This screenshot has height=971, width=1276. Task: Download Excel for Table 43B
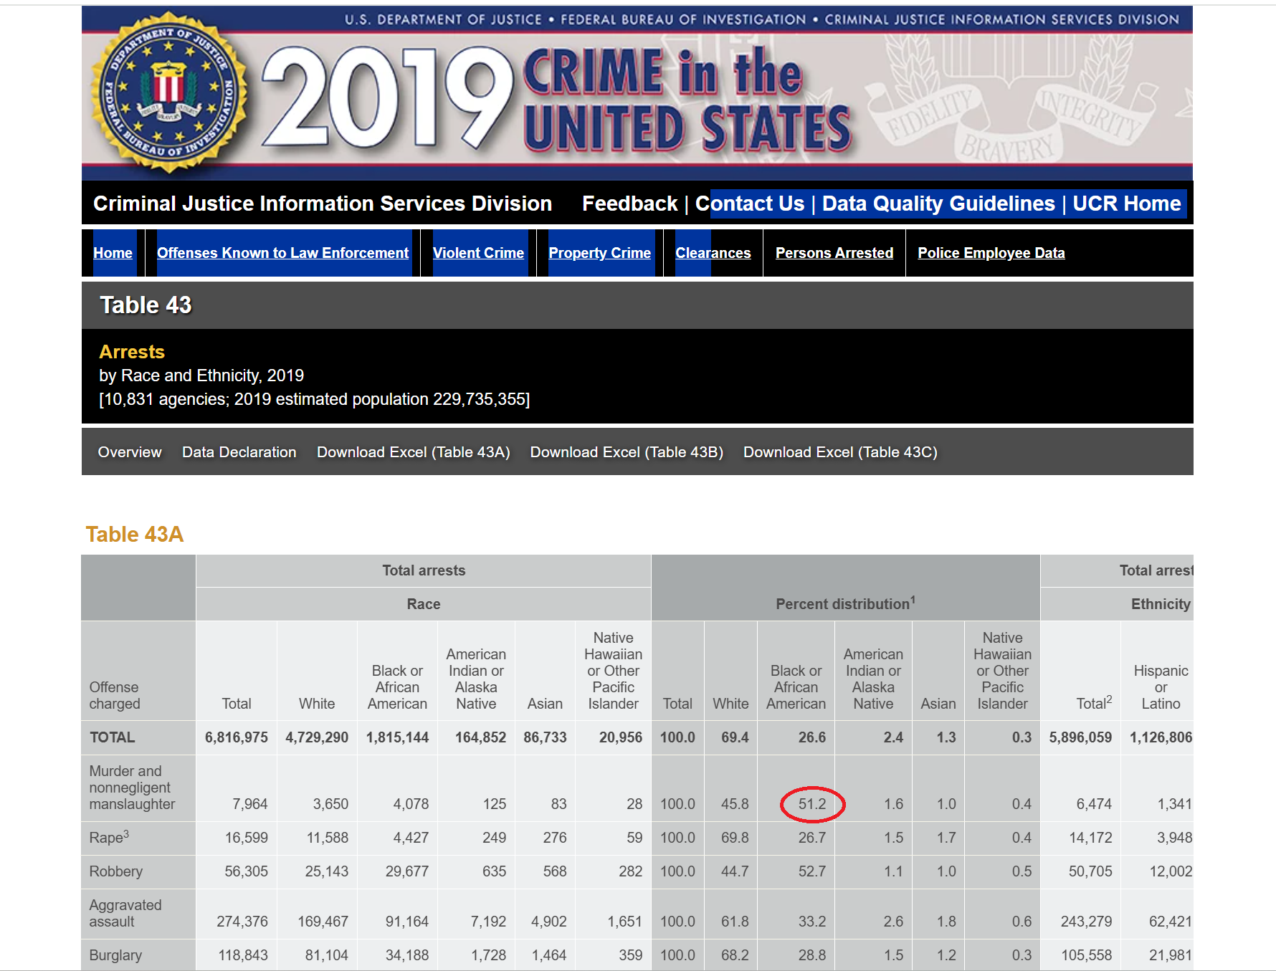pyautogui.click(x=627, y=452)
